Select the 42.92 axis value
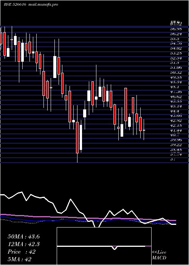 176,121
